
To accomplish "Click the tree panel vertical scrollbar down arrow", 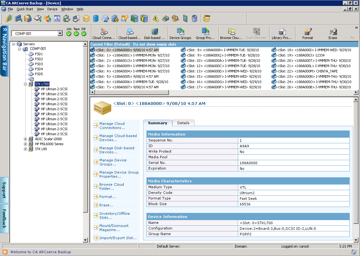I will [x=85, y=240].
